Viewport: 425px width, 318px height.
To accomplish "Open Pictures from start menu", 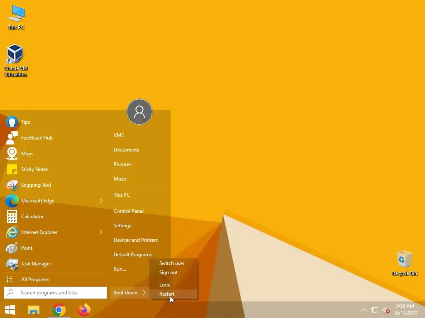I will [122, 164].
